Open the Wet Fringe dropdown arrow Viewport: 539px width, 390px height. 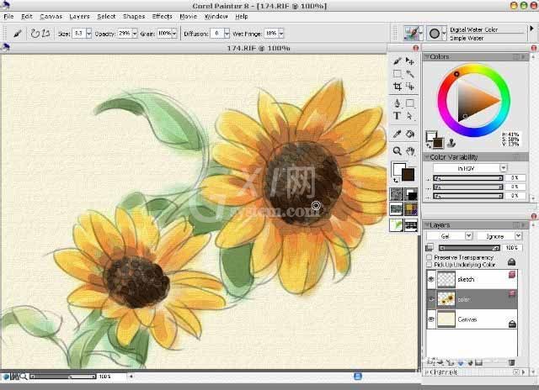tap(280, 34)
